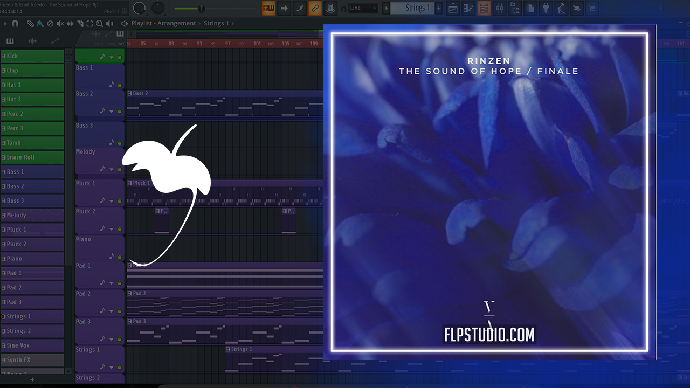Switch to the automation clips picker tab
690x388 pixels.
54,41
